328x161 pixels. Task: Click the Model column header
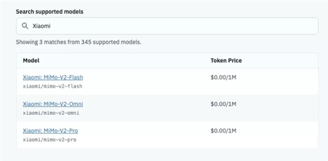(x=31, y=61)
